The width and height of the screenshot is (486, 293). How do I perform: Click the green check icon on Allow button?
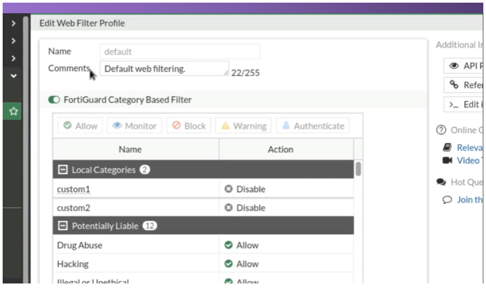tap(67, 125)
